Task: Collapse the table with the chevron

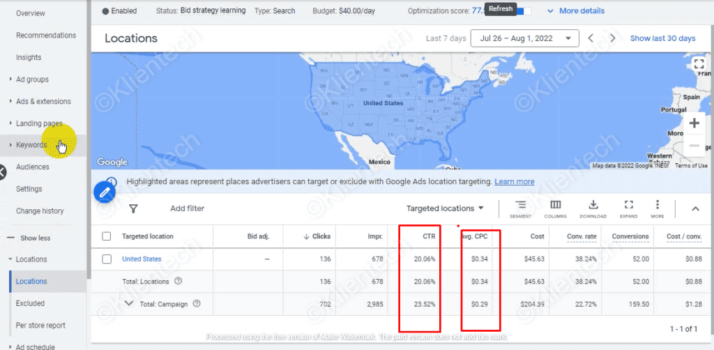Action: click(694, 208)
